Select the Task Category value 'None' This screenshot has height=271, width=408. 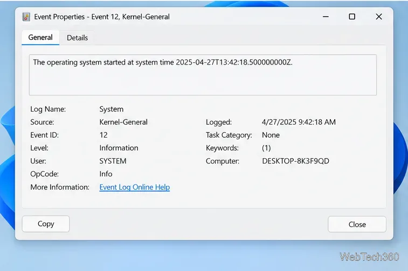coord(271,135)
